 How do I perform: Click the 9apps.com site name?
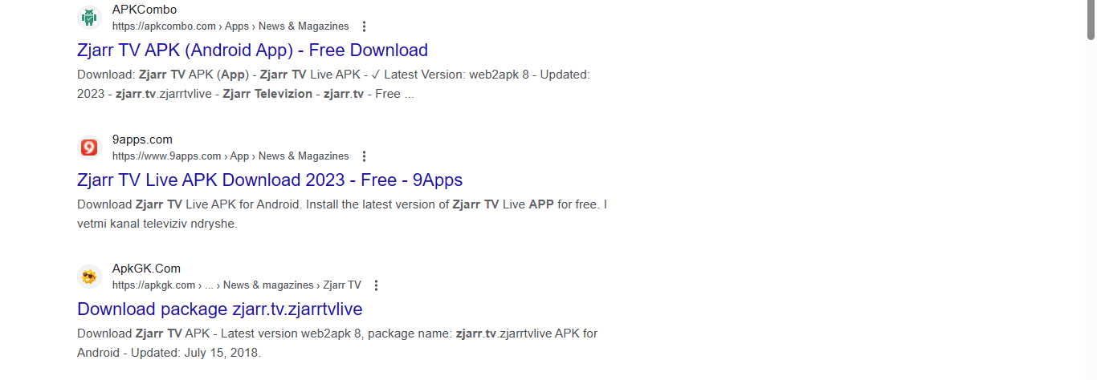142,139
